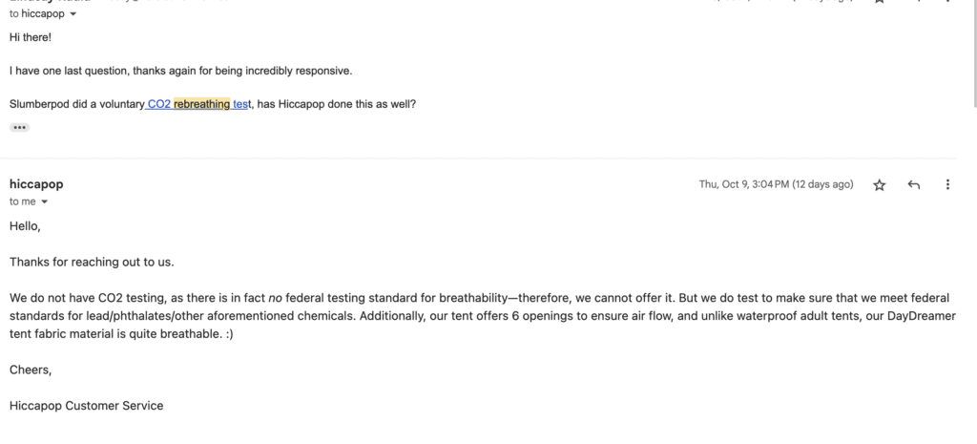Click the vertical scrollbar on the right edge

pyautogui.click(x=972, y=57)
